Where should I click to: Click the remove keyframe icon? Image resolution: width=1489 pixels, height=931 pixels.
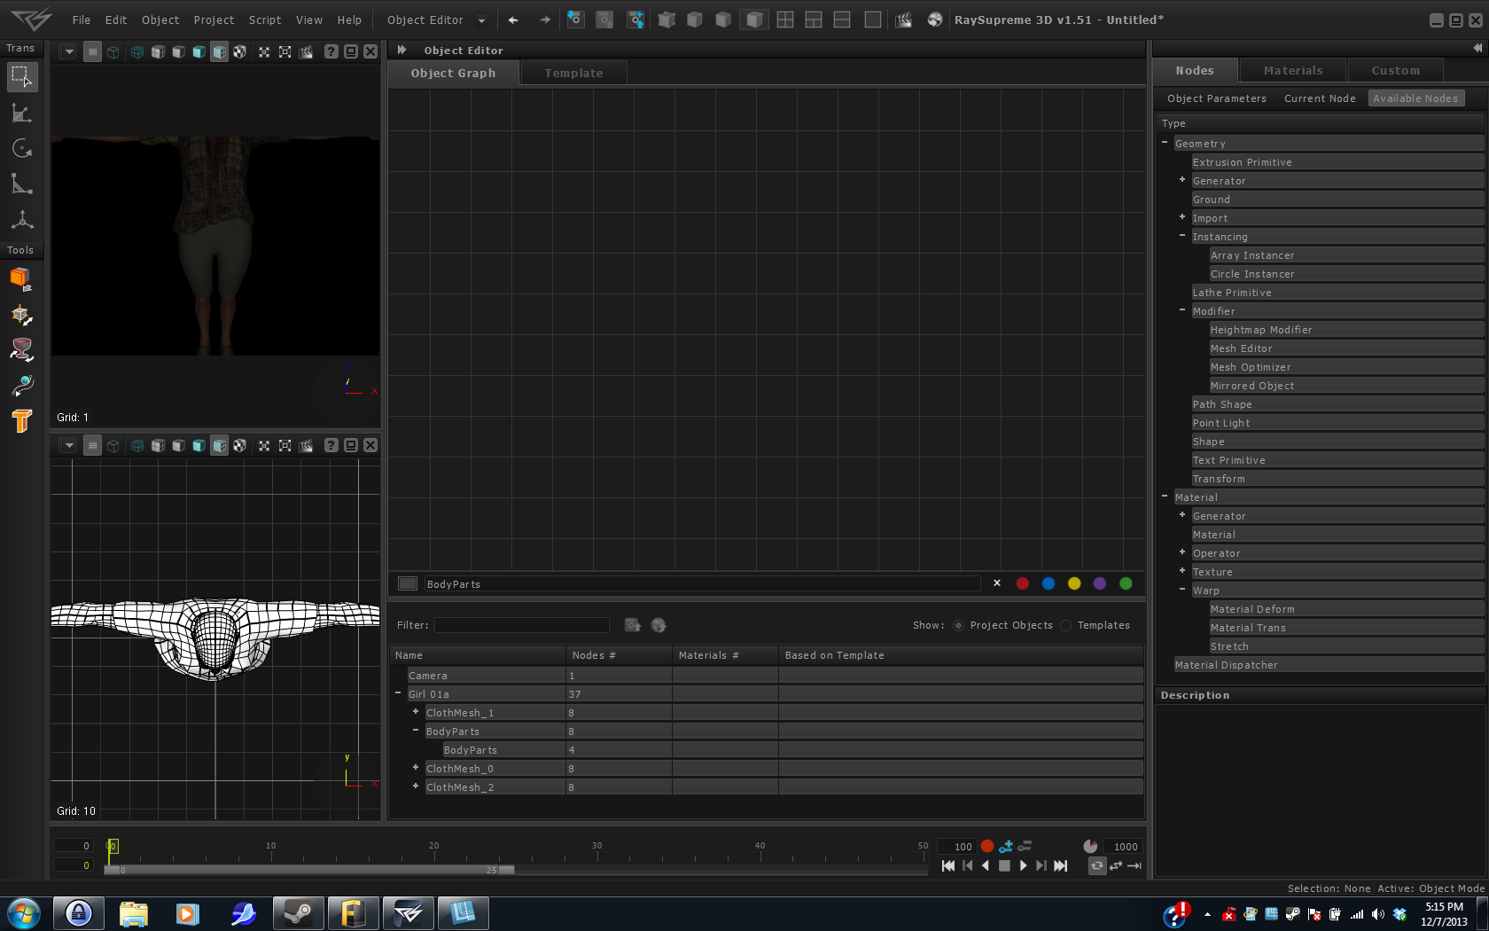[1025, 846]
